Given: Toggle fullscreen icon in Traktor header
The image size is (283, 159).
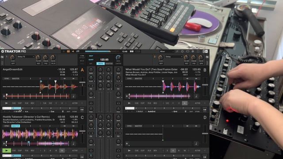Looking at the screenshot, I should 198,51.
